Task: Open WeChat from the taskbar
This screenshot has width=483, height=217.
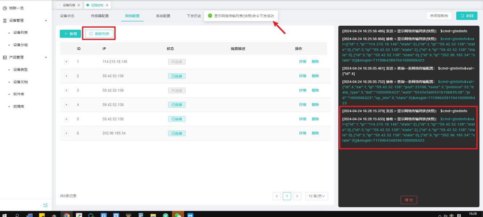Action: pyautogui.click(x=178, y=214)
